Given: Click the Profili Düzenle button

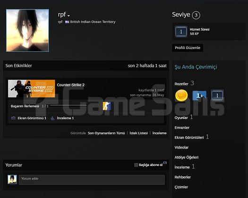Looking at the screenshot, I should [188, 48].
